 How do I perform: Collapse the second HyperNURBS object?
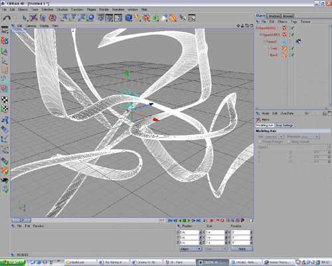[x=261, y=35]
